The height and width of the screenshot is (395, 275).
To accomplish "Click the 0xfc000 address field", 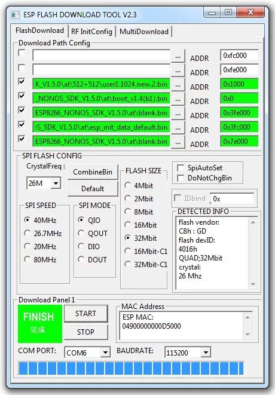I will [239, 55].
